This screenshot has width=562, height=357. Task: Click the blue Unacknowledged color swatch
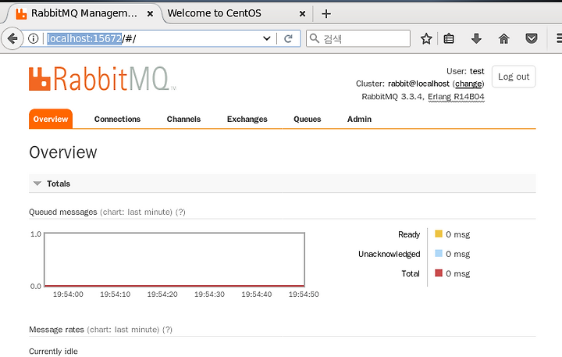pos(439,253)
